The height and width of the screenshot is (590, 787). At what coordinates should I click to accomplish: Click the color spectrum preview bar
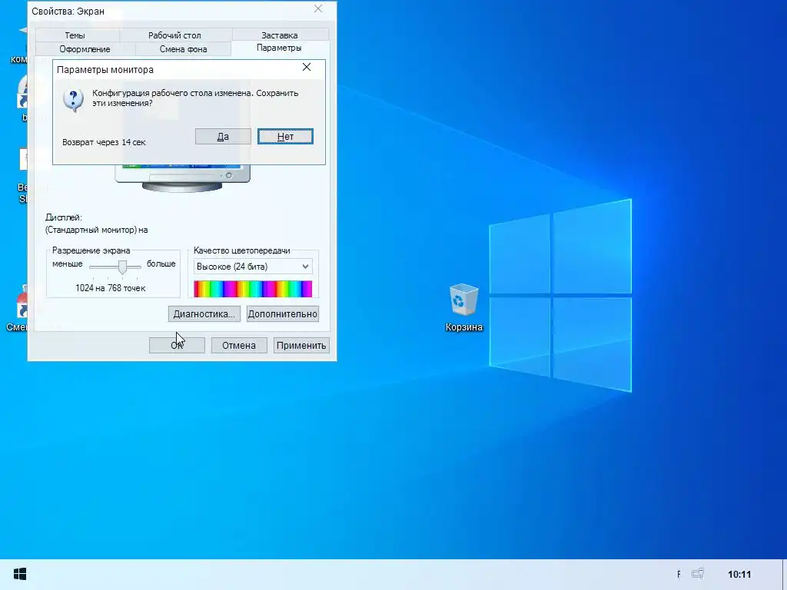pos(253,289)
